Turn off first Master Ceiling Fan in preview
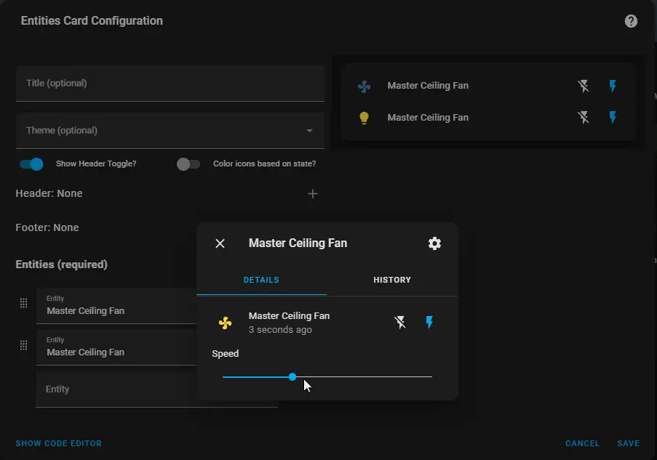 pyautogui.click(x=584, y=86)
